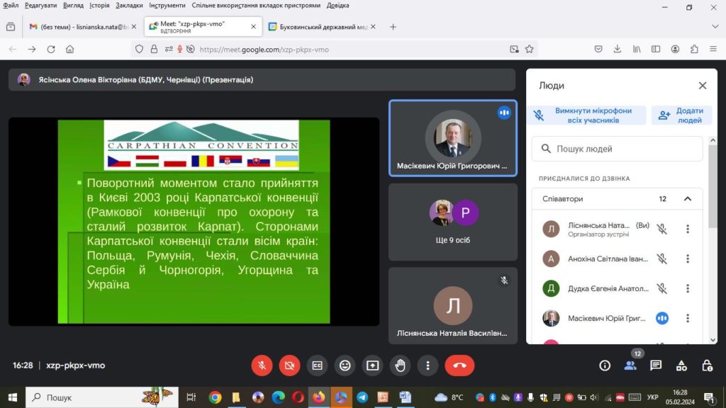Open the emoji reactions picker

[x=345, y=365]
